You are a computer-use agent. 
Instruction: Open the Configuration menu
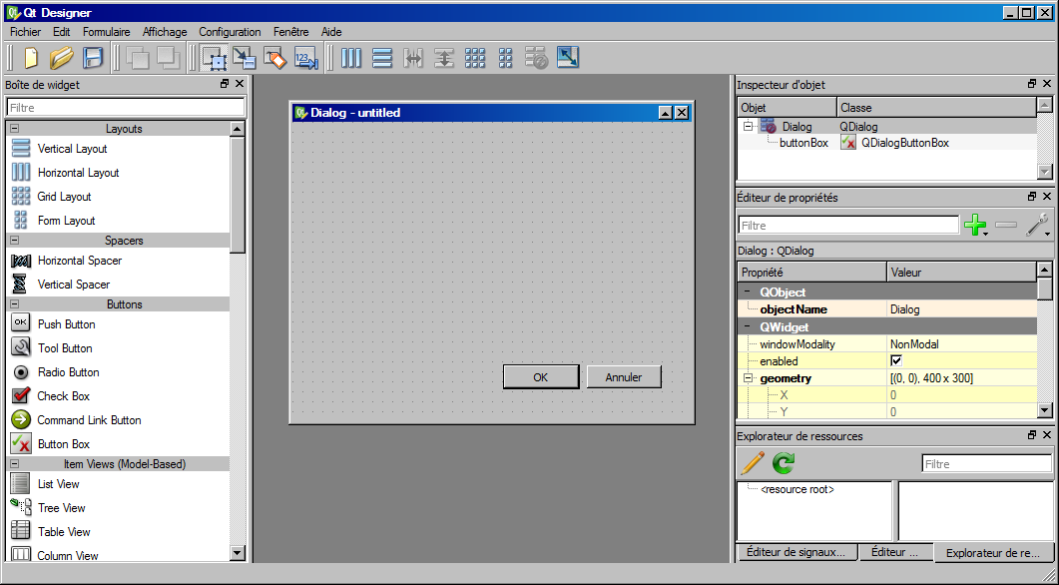click(x=230, y=32)
